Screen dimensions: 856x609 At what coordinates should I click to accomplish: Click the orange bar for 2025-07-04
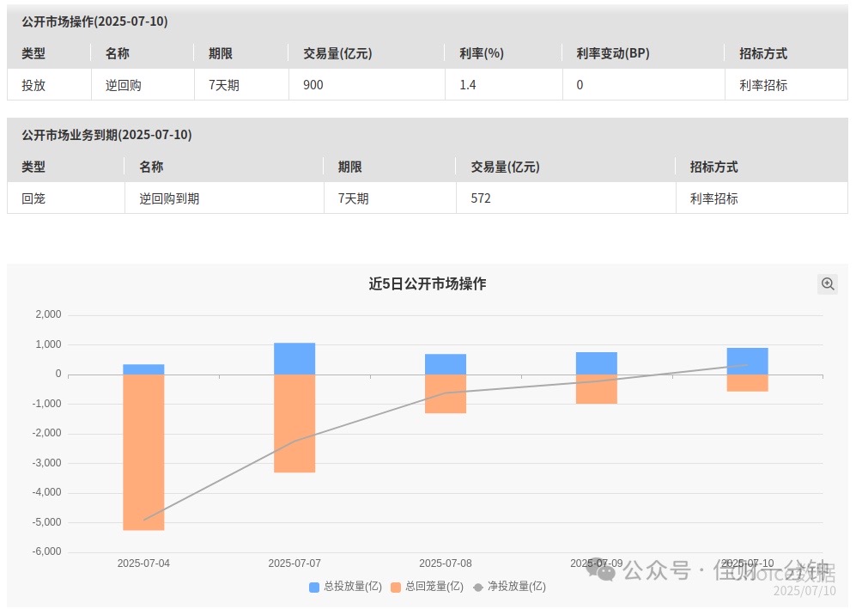coord(143,453)
